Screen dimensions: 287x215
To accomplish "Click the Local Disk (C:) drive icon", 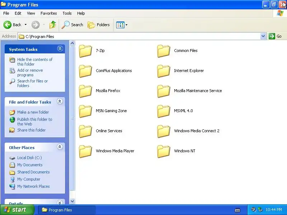I will pos(12,158).
